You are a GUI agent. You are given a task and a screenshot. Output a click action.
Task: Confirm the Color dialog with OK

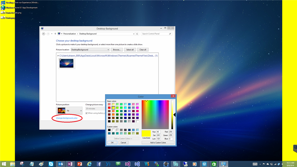point(112,143)
